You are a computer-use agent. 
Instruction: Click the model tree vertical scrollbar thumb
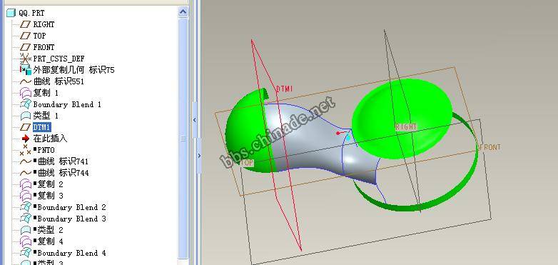click(x=183, y=139)
